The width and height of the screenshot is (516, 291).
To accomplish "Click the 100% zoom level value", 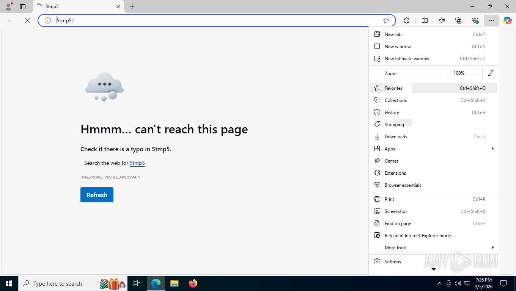I will coord(459,73).
